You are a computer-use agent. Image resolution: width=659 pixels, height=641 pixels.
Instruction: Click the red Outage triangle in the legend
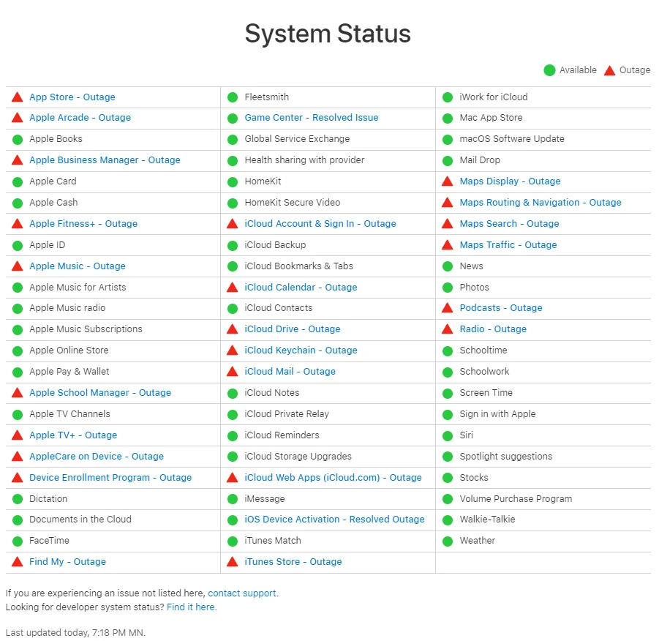[x=609, y=70]
